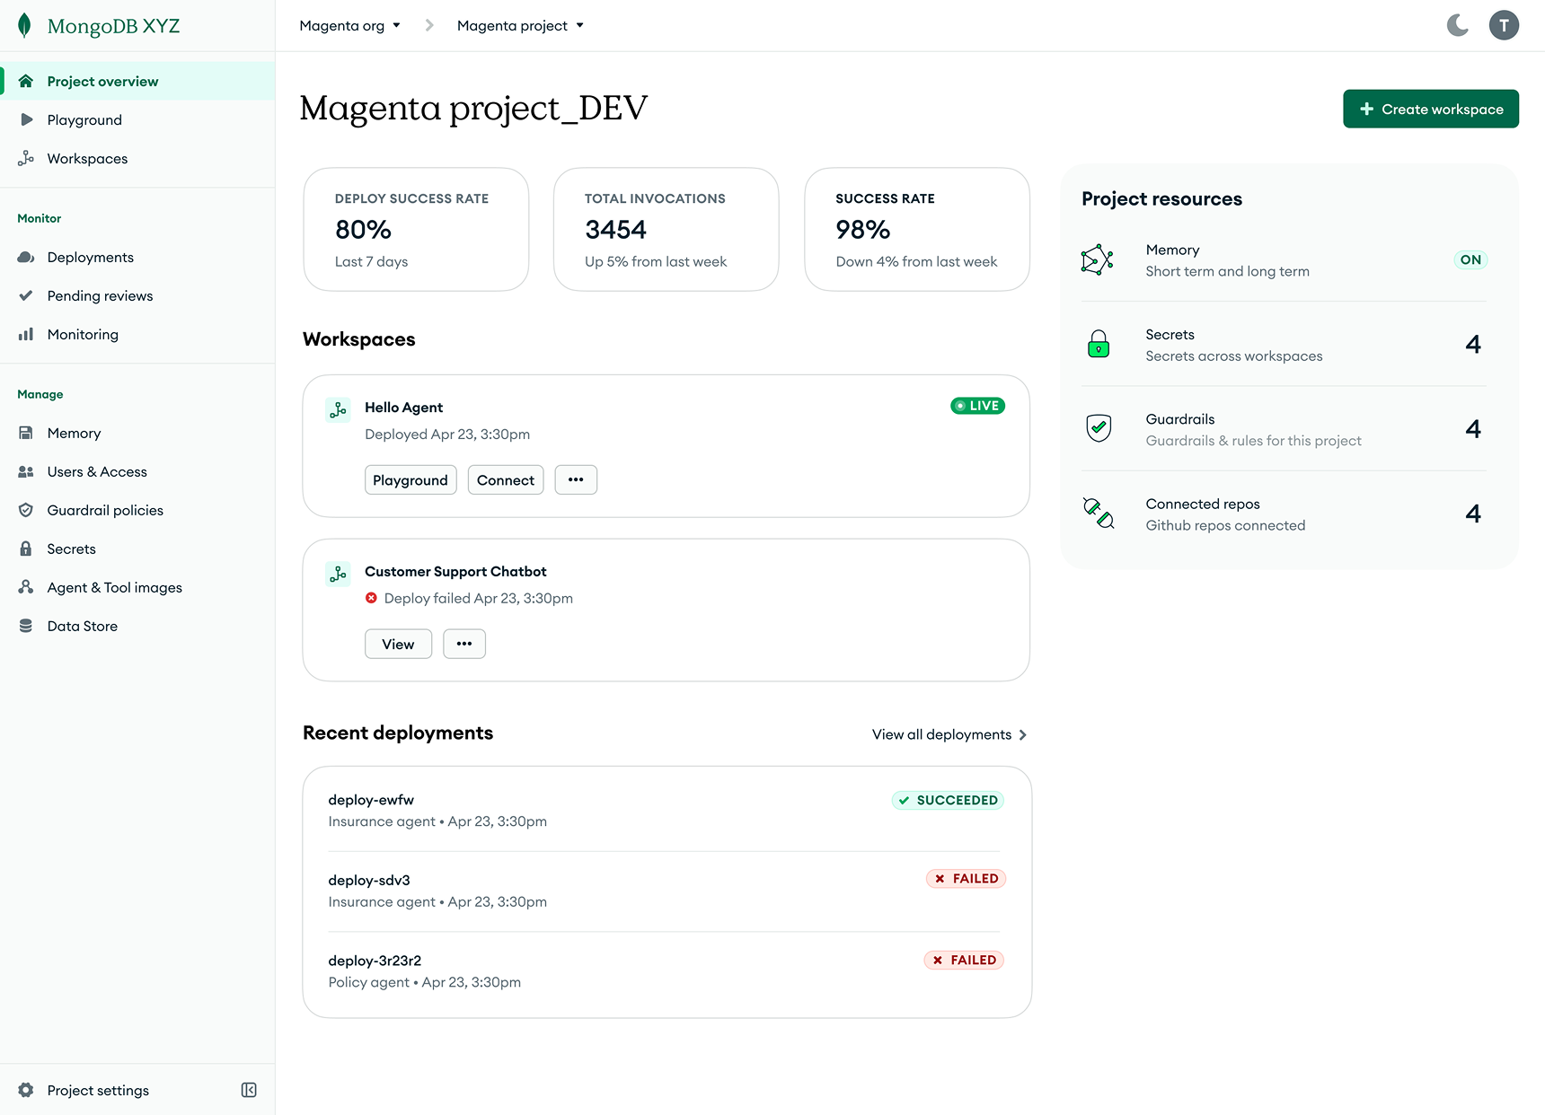Open Guardrails & rules resource row

(1284, 428)
